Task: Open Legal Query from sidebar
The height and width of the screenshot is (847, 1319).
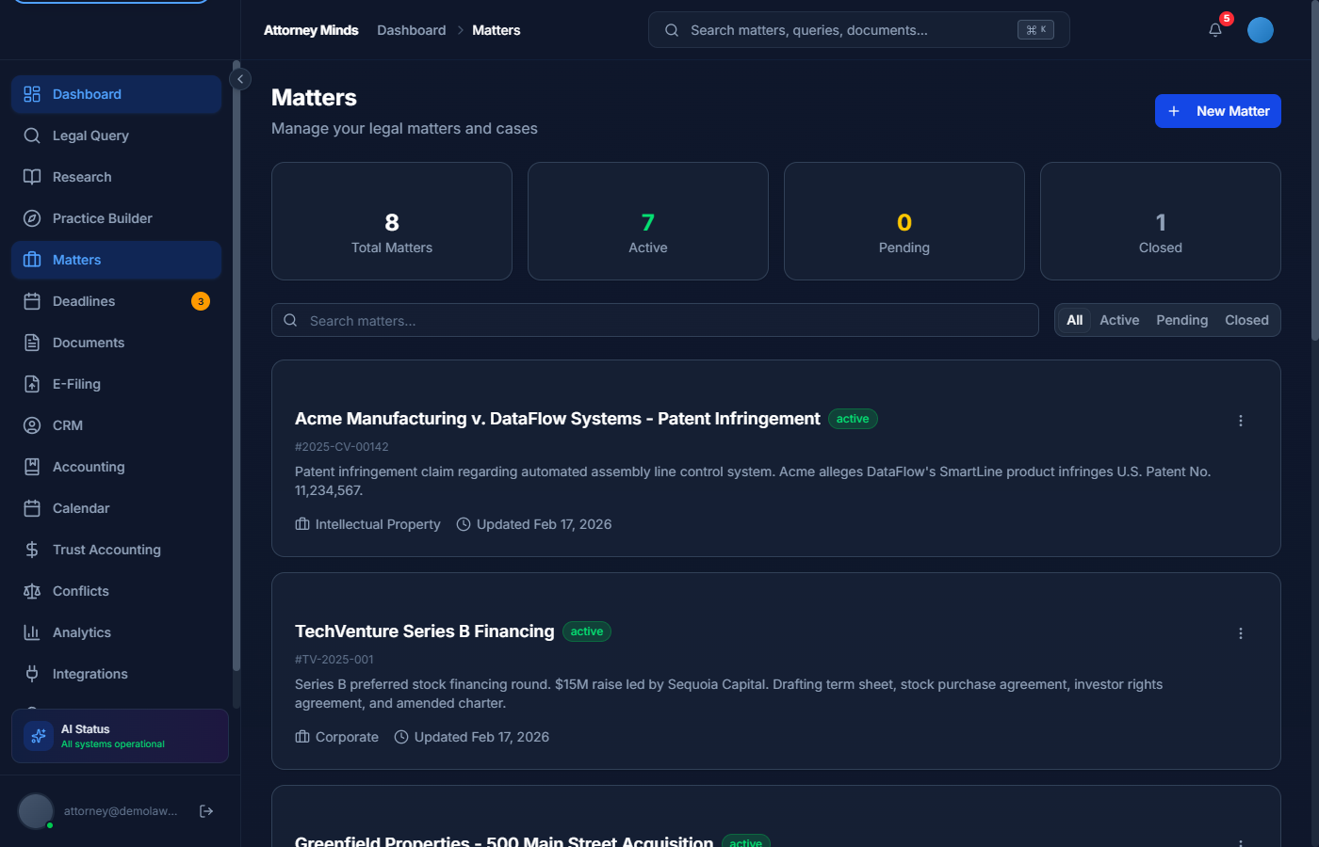Action: click(90, 136)
